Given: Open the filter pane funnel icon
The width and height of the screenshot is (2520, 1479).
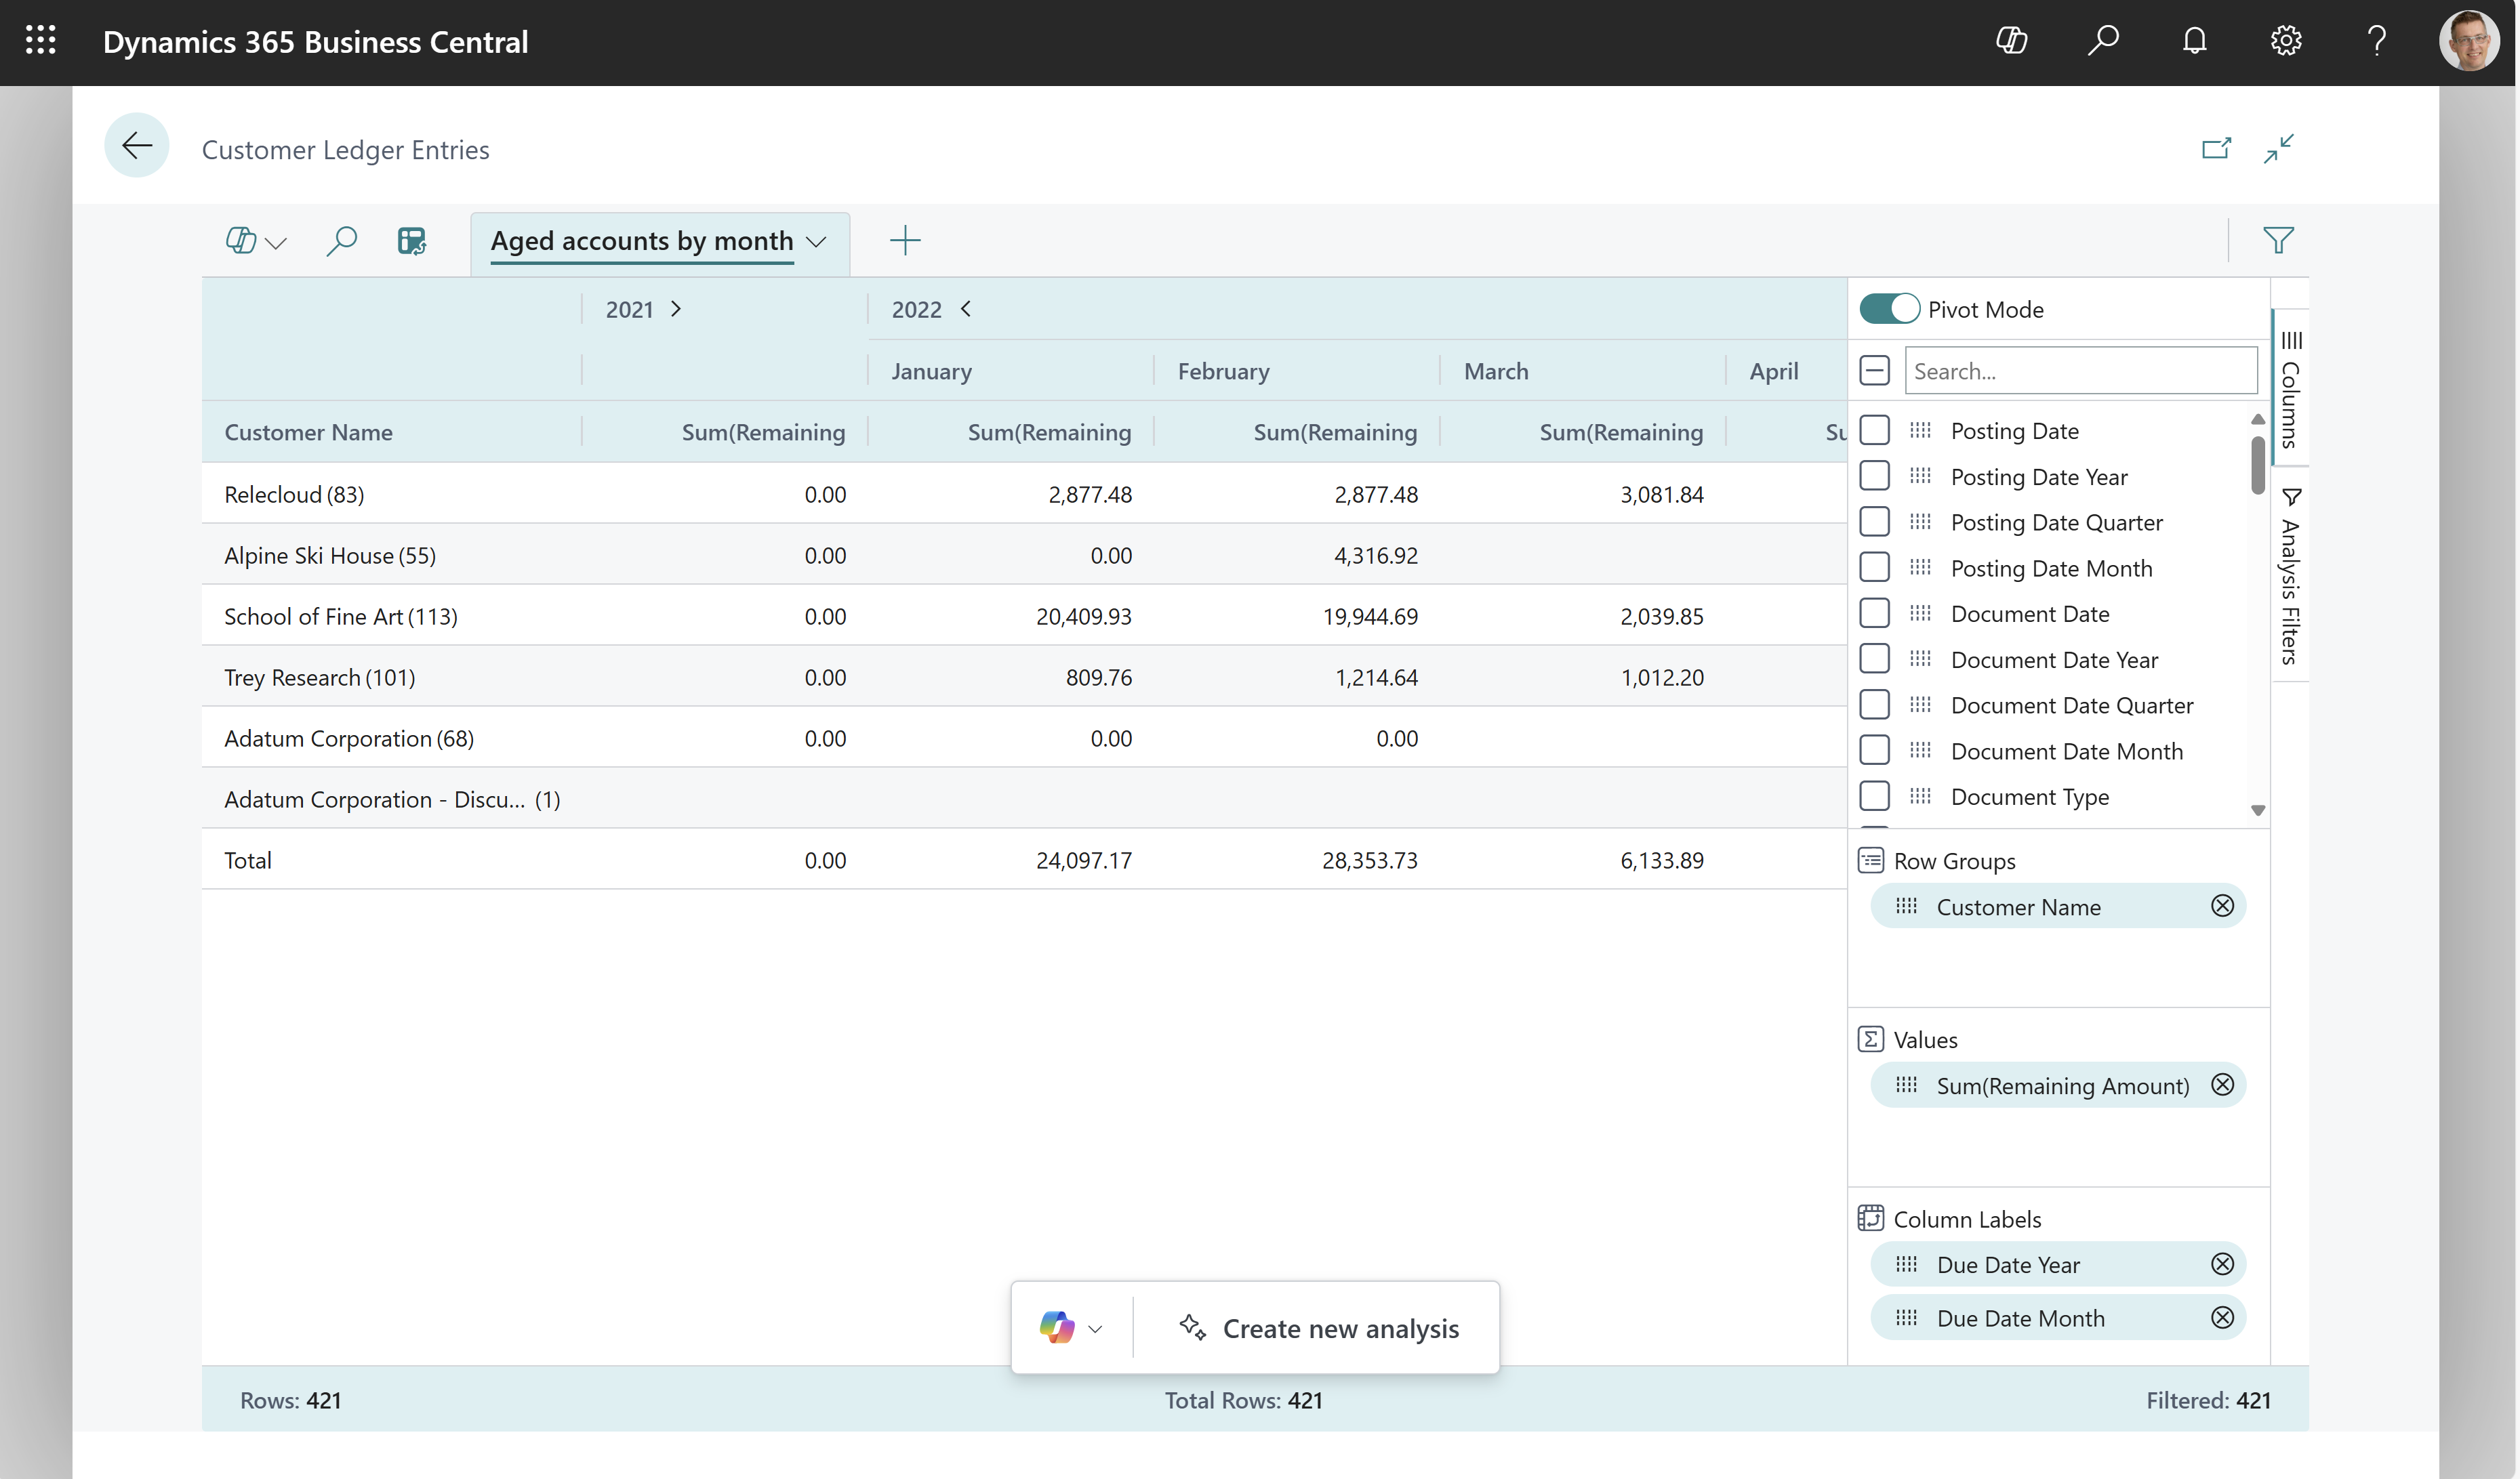Looking at the screenshot, I should (2279, 240).
